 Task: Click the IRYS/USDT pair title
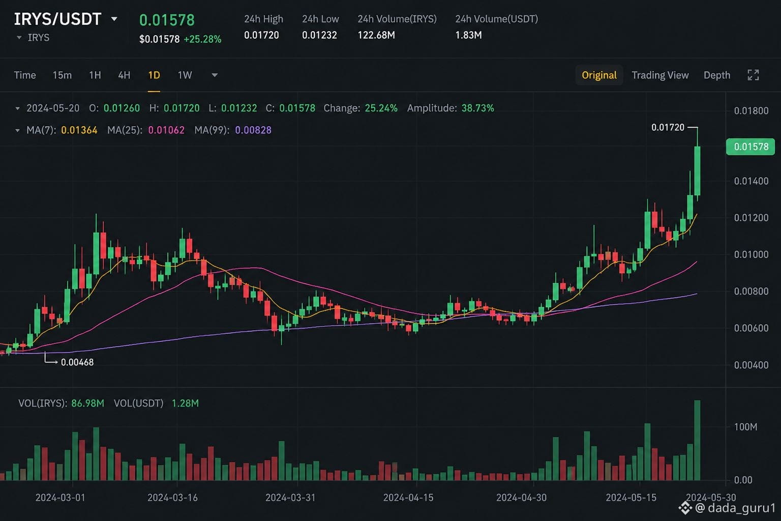point(57,19)
